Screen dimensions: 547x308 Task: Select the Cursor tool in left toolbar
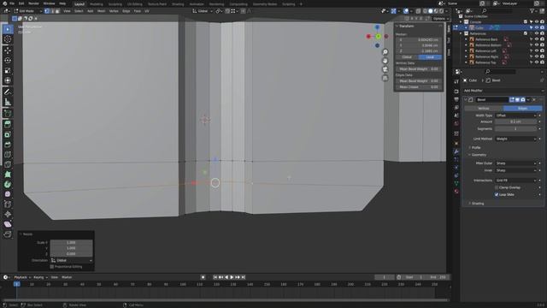pos(8,39)
